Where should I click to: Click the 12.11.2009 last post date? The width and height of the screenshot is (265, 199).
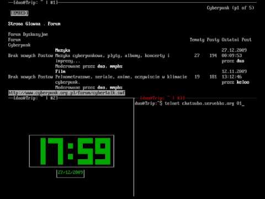coord(234,71)
